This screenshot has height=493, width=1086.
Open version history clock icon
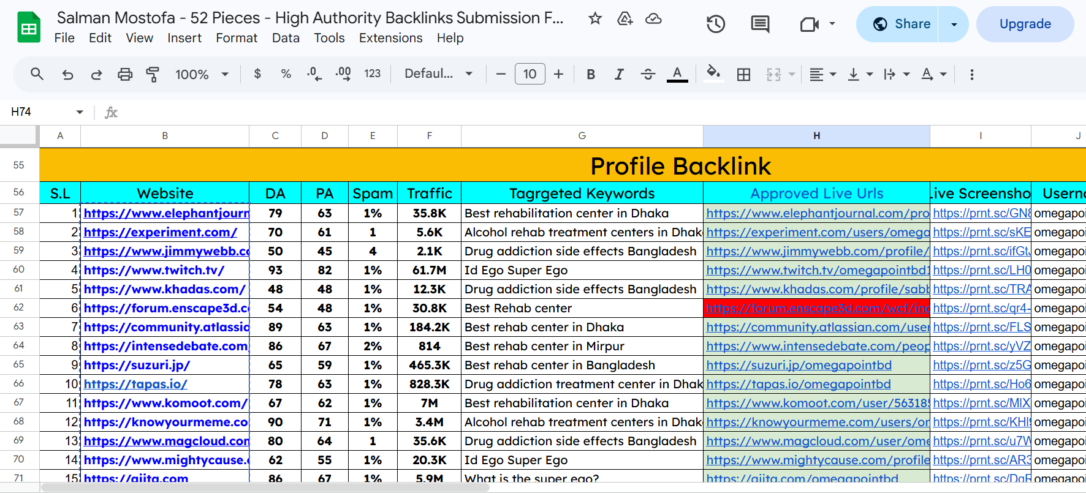click(716, 24)
